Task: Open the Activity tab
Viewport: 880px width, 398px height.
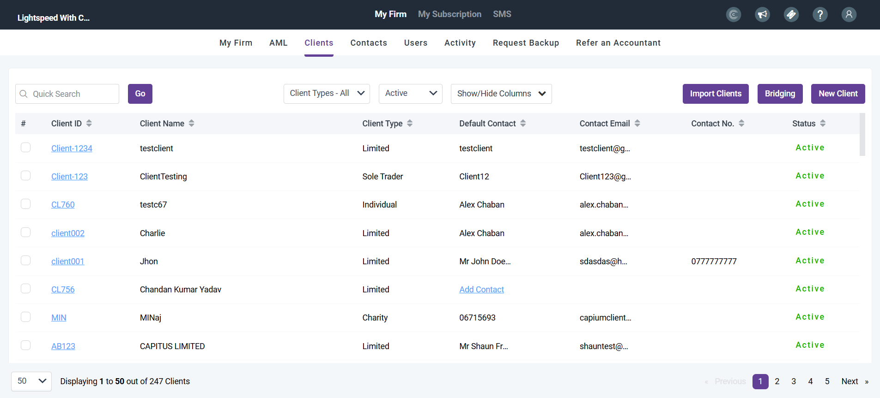Action: tap(460, 43)
